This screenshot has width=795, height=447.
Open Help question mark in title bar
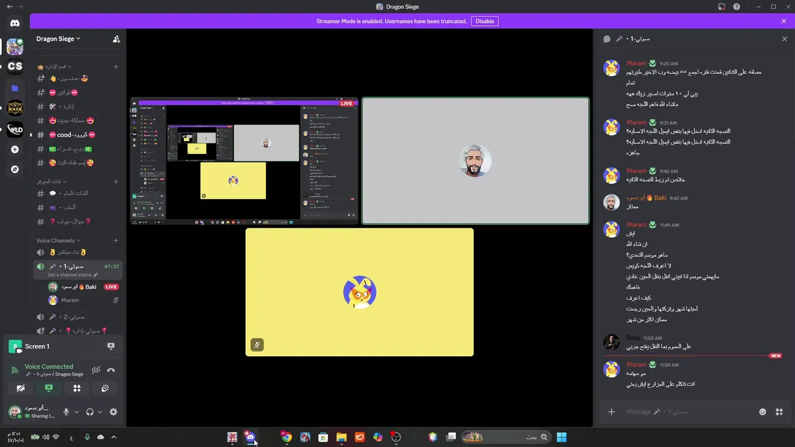(737, 6)
